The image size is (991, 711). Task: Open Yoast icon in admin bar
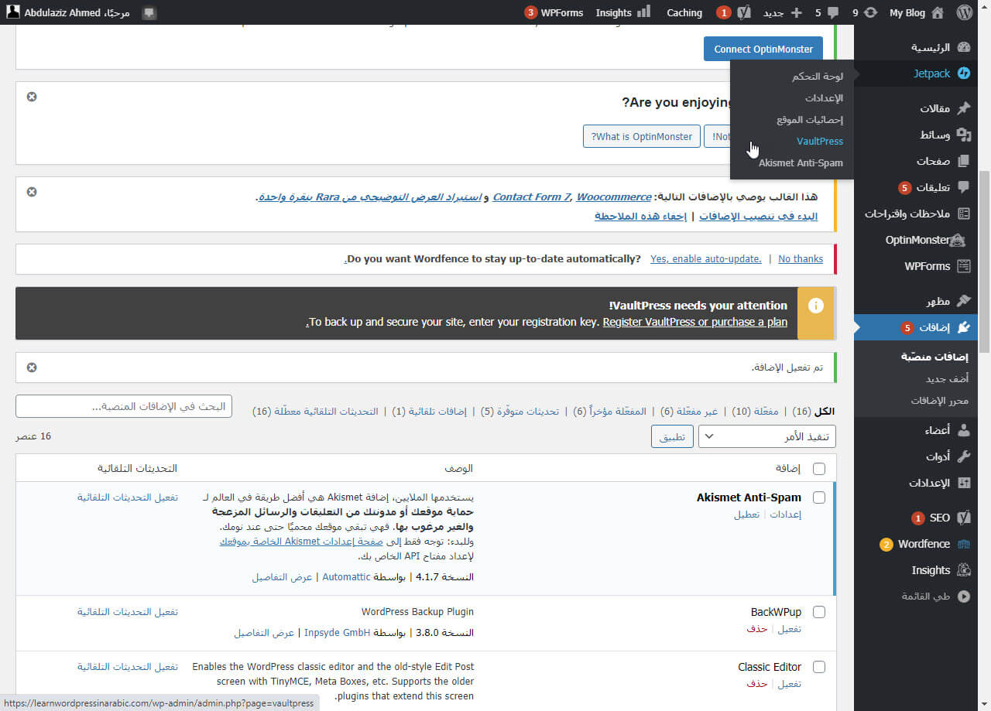tap(744, 12)
